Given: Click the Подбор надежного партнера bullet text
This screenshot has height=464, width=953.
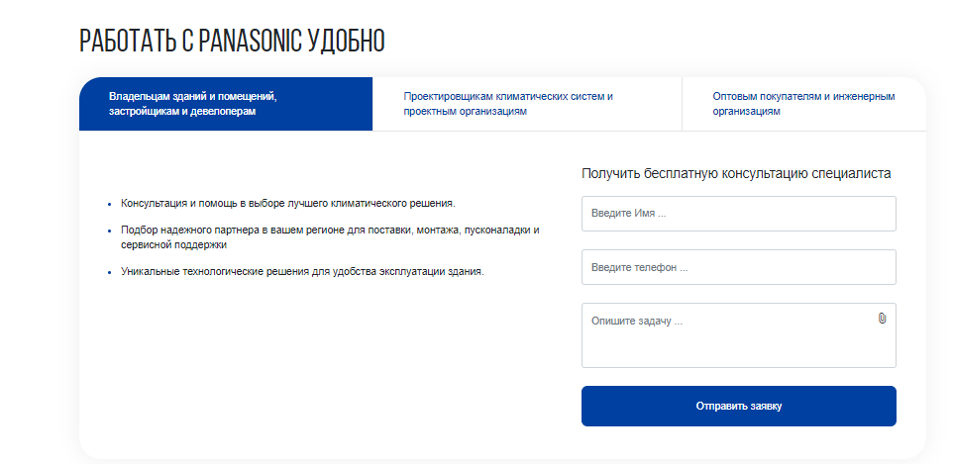Looking at the screenshot, I should click(330, 237).
